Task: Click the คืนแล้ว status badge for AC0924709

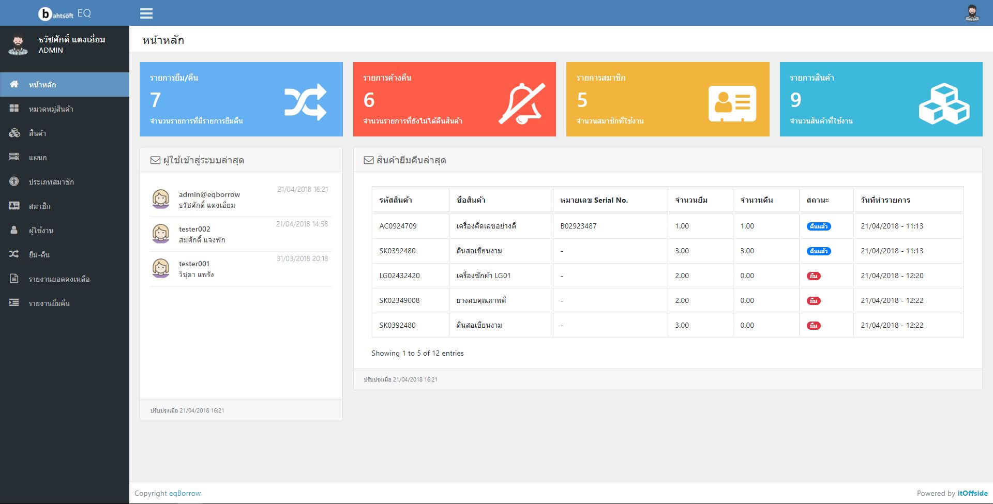Action: point(819,226)
